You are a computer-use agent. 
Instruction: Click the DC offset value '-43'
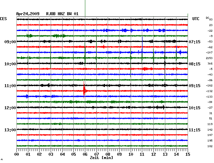tap(210, 75)
